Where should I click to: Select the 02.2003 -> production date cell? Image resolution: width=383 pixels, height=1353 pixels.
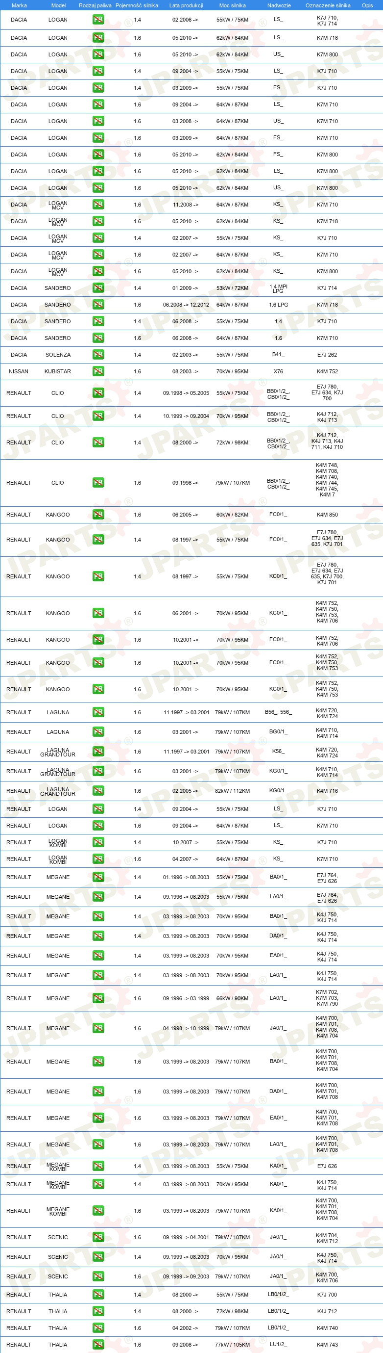[x=185, y=355]
